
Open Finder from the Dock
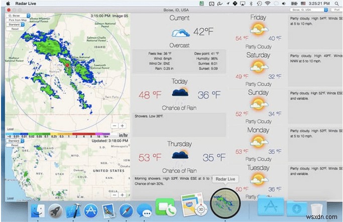pyautogui.click(x=38, y=210)
